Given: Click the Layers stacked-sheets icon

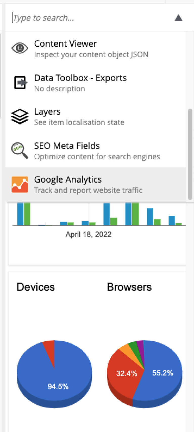Looking at the screenshot, I should pos(20,116).
